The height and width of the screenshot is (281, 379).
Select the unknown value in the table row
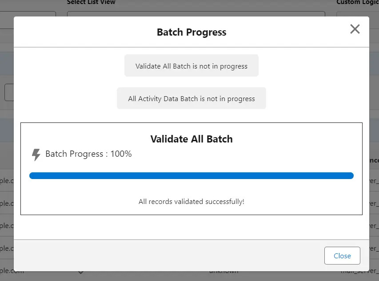(223, 270)
